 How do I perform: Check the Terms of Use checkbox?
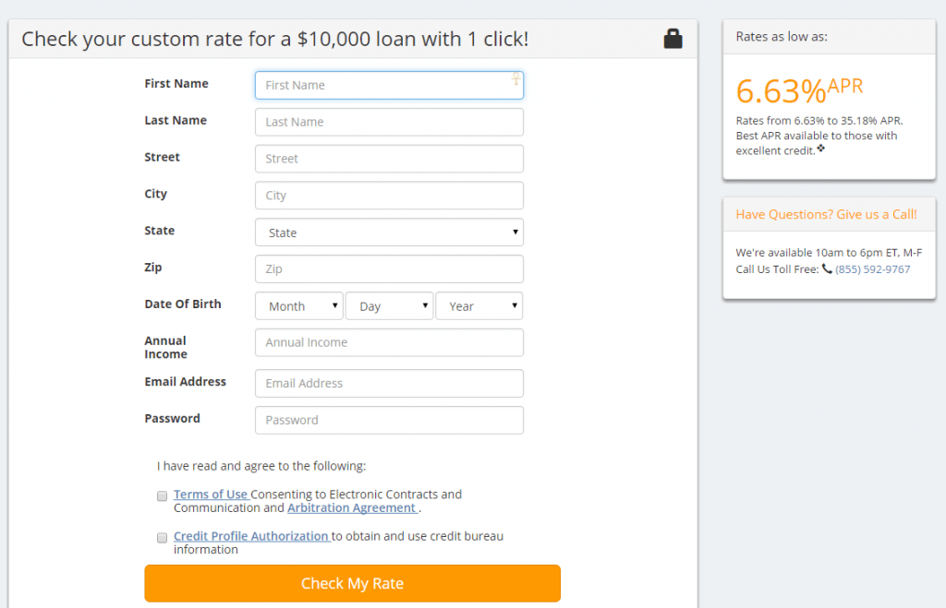point(163,496)
